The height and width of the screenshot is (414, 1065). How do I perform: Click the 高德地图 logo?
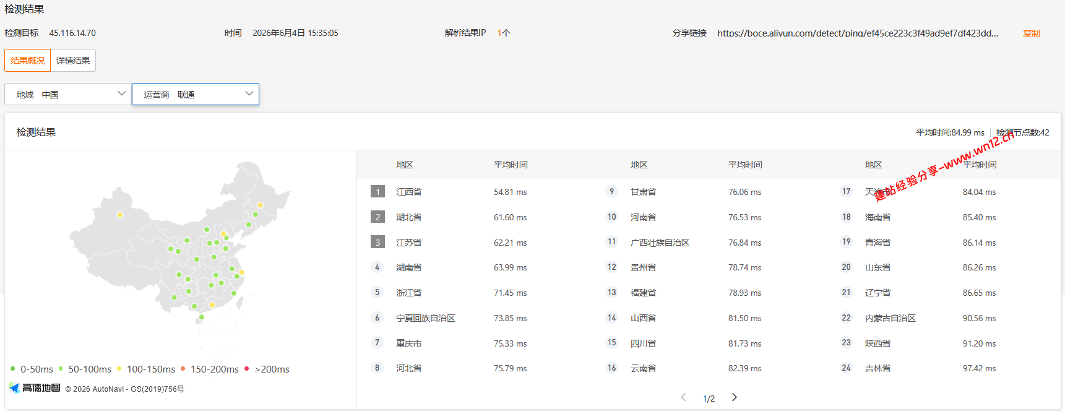35,388
